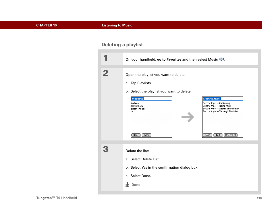Click the 'Select Delete List.' instruction
This screenshot has height=212, width=274.
tap(145, 159)
